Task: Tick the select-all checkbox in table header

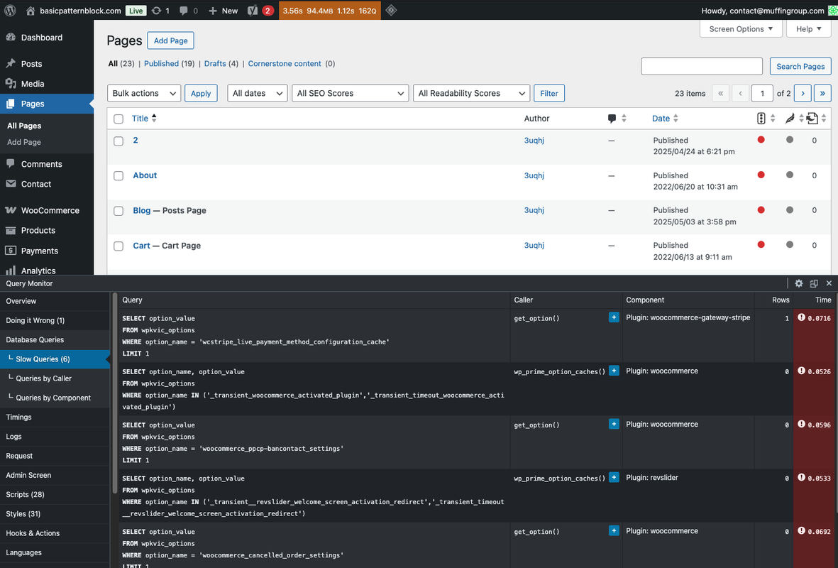Action: [x=118, y=119]
